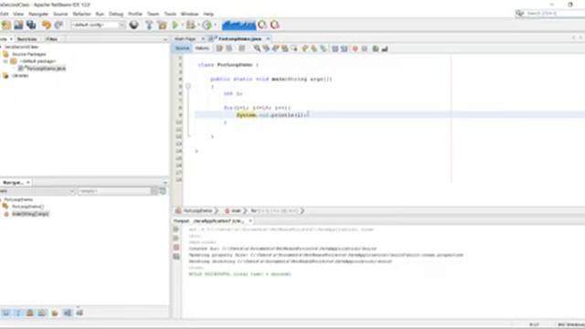Toggle the Source view button

pyautogui.click(x=182, y=48)
